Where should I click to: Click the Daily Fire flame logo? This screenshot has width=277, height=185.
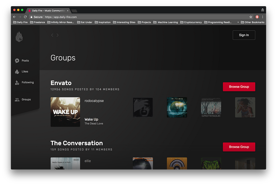tap(19, 37)
